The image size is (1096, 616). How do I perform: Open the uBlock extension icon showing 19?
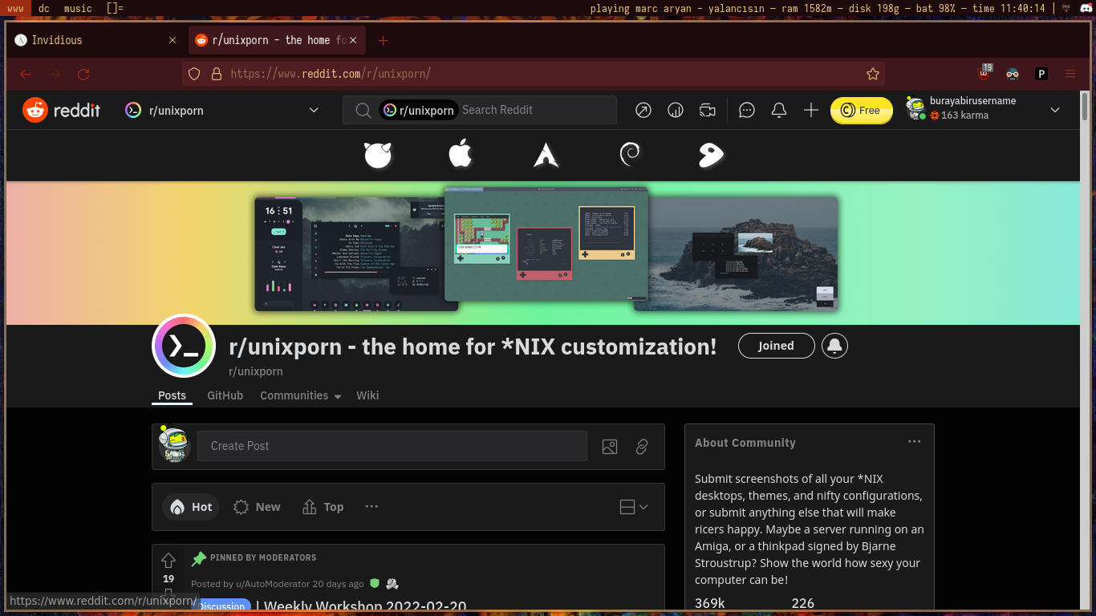click(984, 73)
